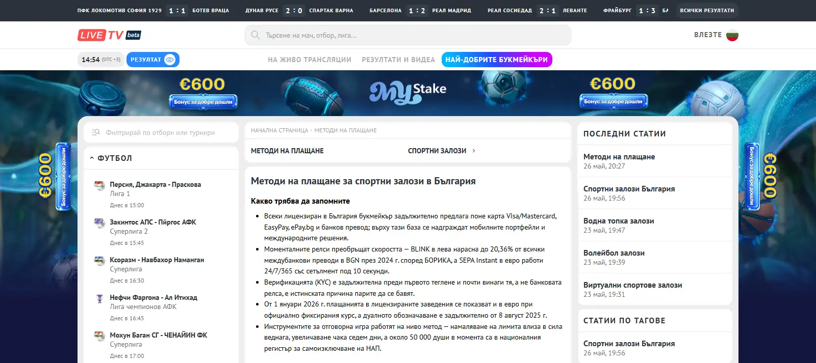Image resolution: width=816 pixels, height=363 pixels.
Task: Click the ФУТБОЛ section heading
Action: pos(115,158)
